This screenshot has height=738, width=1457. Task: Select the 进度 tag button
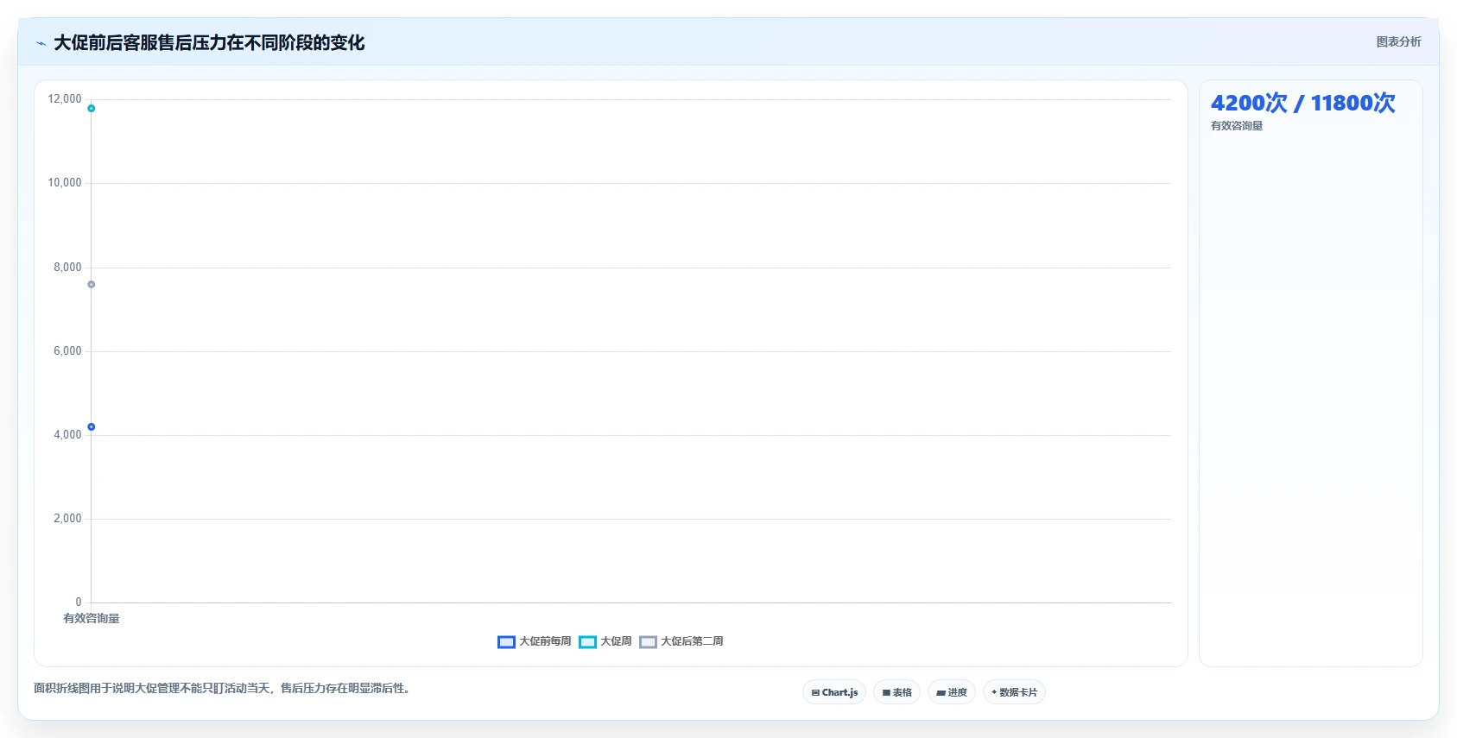pyautogui.click(x=952, y=692)
